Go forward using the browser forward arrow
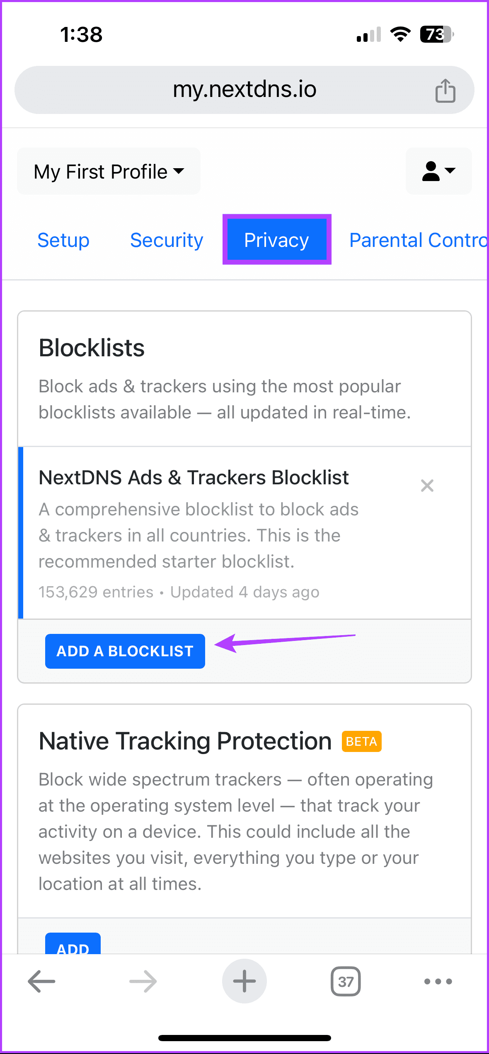489x1054 pixels. [142, 981]
